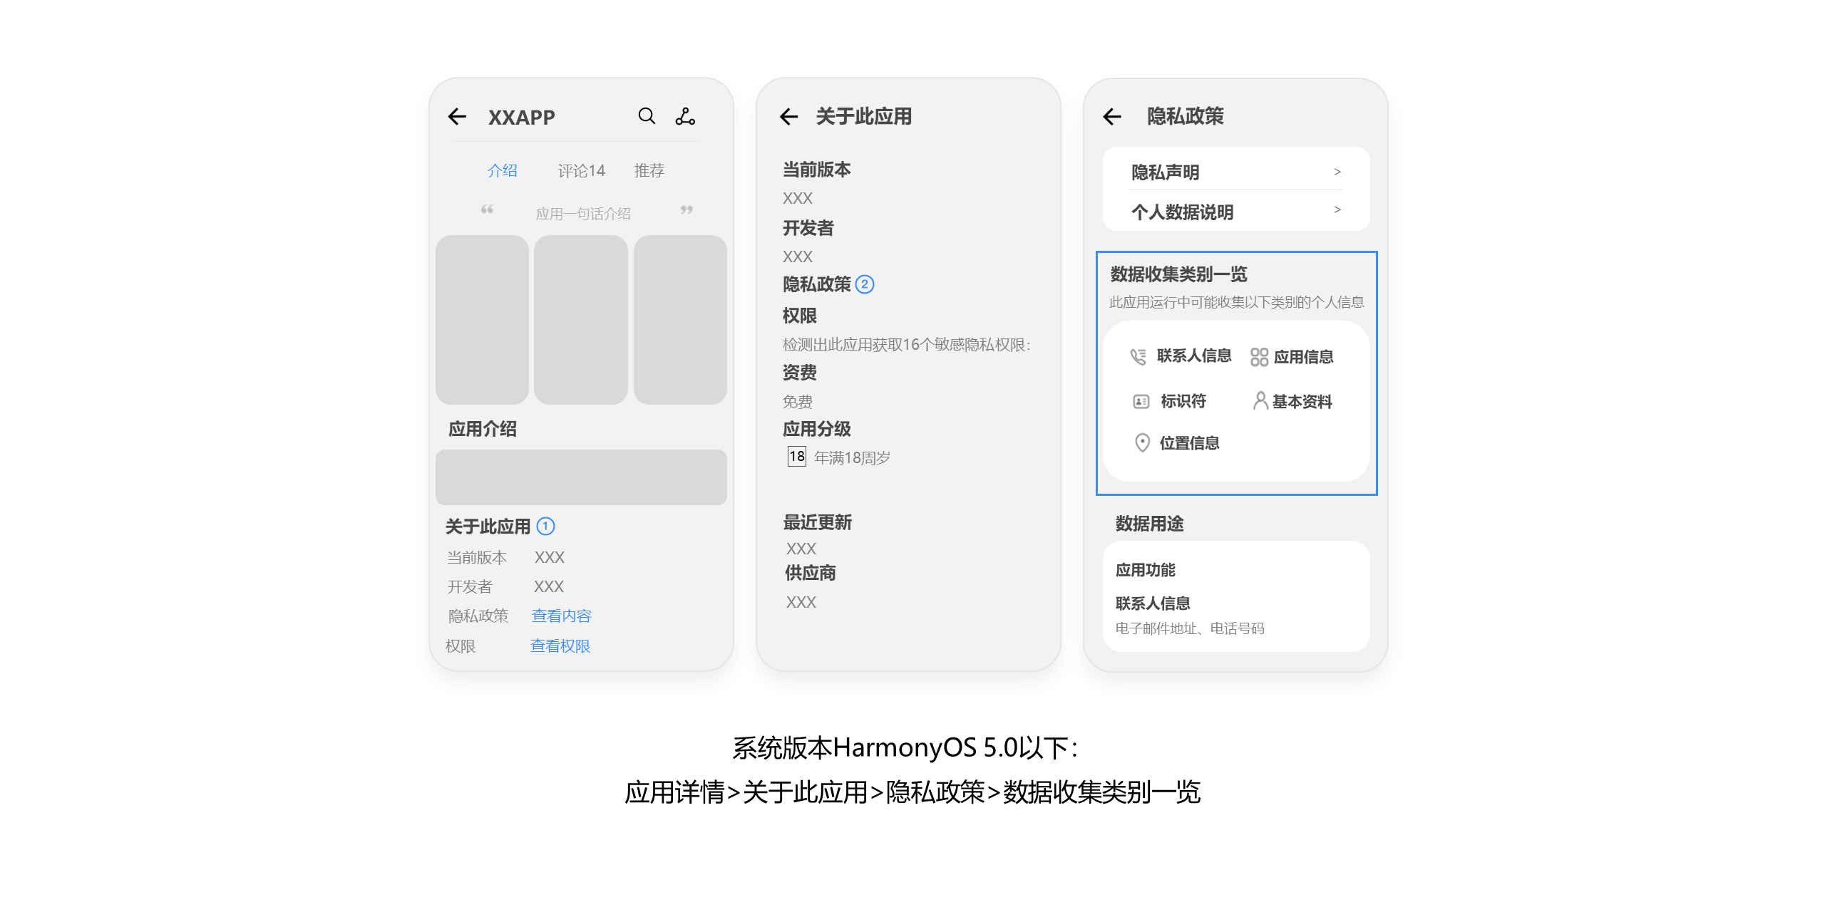Tap the 位置信息 location pin icon

tap(1142, 443)
